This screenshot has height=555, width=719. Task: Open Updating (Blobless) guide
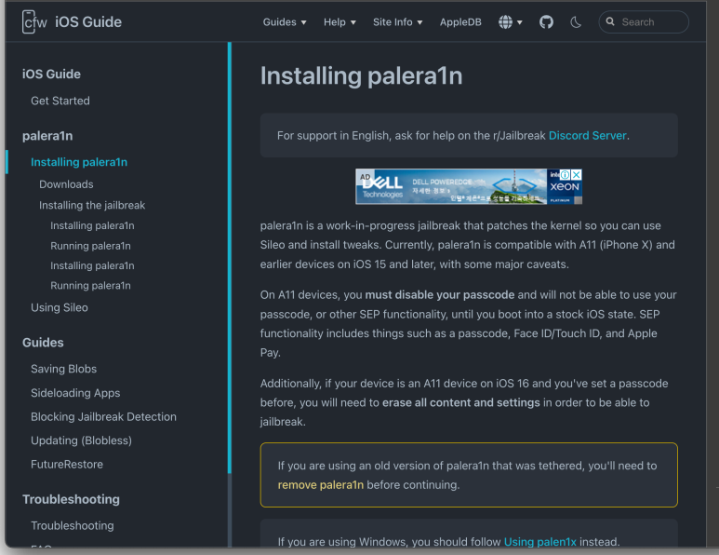click(x=81, y=440)
